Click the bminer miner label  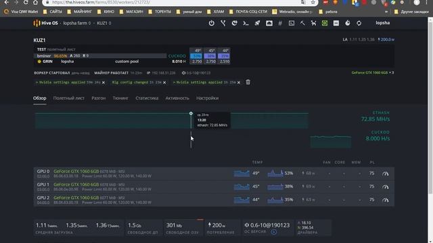tap(44, 55)
